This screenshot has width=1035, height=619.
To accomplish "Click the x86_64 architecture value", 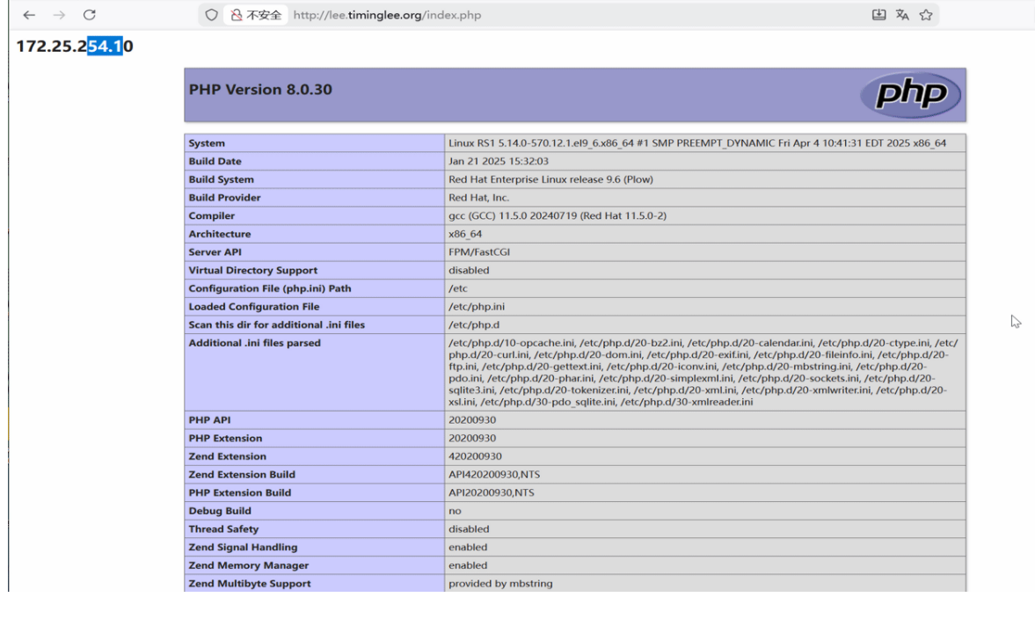I will click(464, 234).
